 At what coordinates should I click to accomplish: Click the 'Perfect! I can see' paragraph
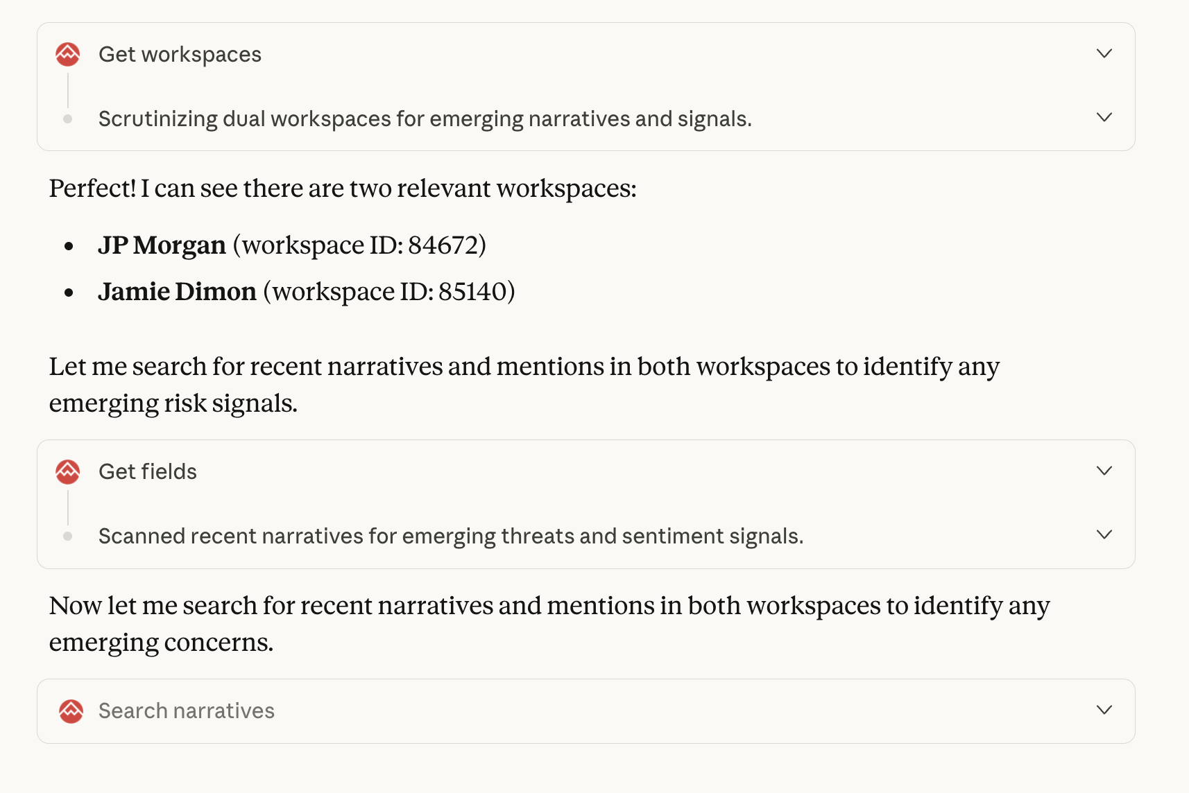point(343,189)
